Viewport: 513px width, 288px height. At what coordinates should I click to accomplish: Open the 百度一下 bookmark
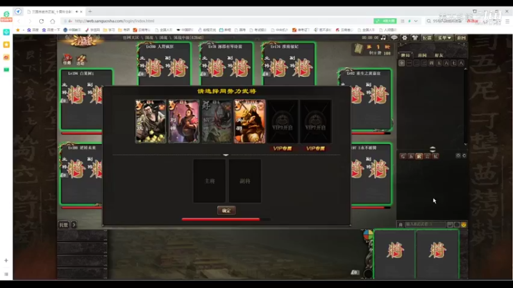51,29
